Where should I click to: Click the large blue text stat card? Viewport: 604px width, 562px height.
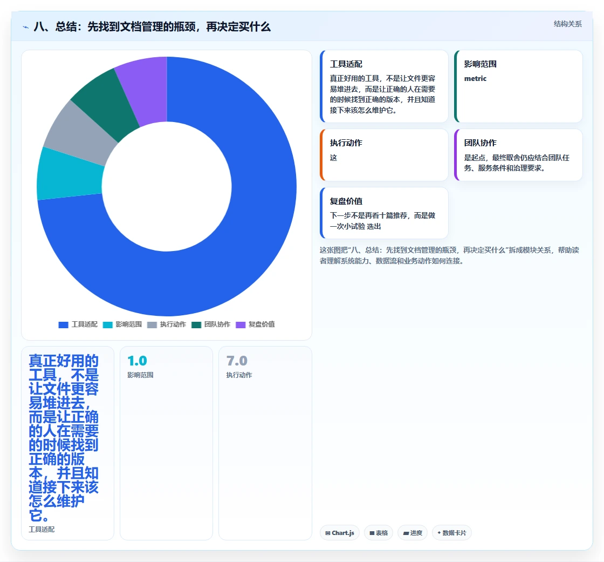(67, 443)
